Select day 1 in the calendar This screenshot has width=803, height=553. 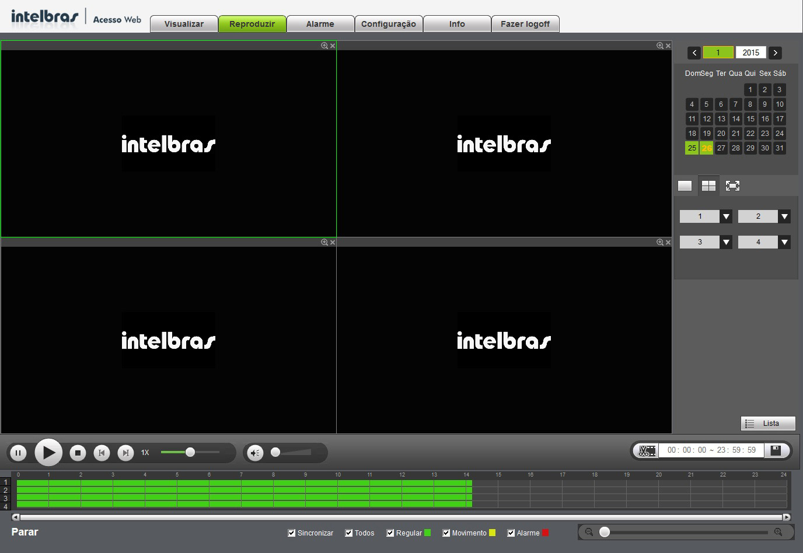pyautogui.click(x=750, y=90)
